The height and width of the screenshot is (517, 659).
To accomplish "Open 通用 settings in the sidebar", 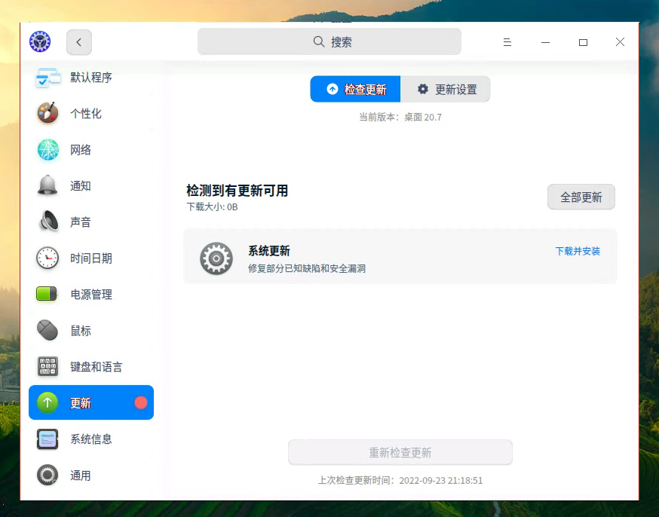I will coord(91,475).
